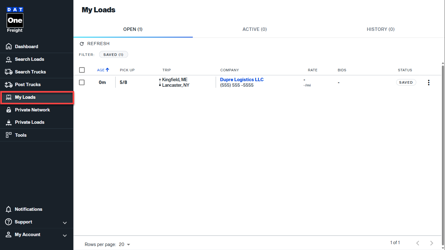Go to Search Trucks via truck icon
Image resolution: width=445 pixels, height=250 pixels.
click(x=9, y=72)
